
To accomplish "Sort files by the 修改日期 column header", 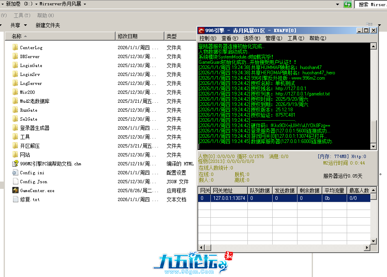I will tap(128, 36).
